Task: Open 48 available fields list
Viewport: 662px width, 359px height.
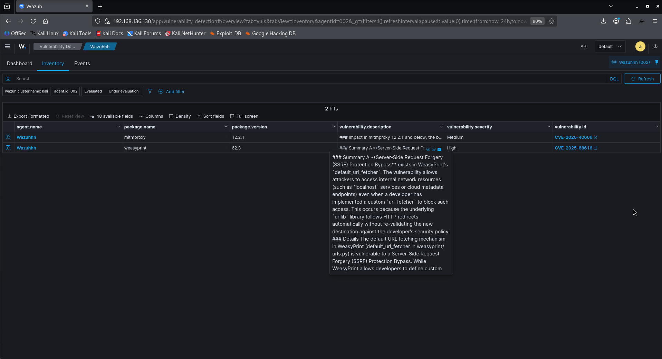Action: [112, 116]
